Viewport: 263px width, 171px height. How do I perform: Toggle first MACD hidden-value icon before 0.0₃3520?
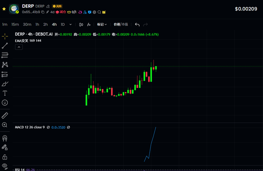point(48,127)
